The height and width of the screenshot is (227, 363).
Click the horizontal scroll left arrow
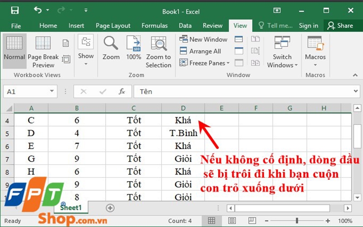pos(231,208)
